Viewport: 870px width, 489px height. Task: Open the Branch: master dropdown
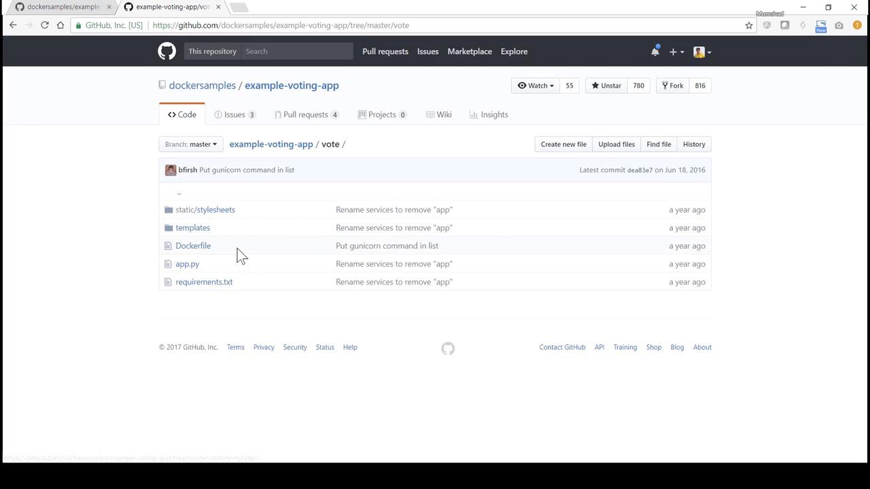[x=191, y=144]
